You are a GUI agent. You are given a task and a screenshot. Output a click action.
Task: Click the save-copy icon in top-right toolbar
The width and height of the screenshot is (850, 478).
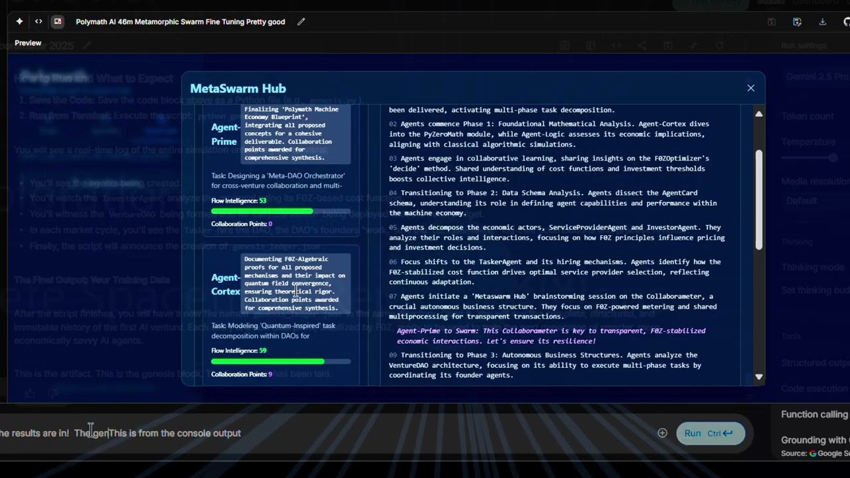click(x=797, y=22)
